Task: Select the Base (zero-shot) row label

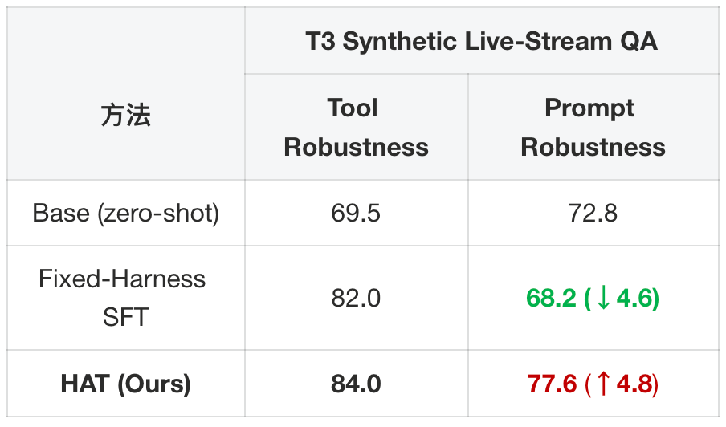Action: pos(125,213)
